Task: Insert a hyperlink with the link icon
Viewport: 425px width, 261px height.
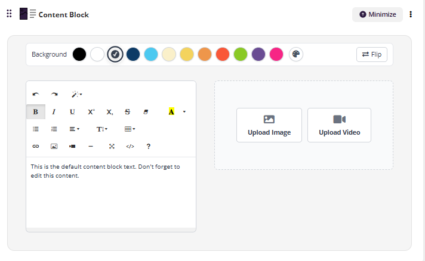Action: (x=36, y=146)
